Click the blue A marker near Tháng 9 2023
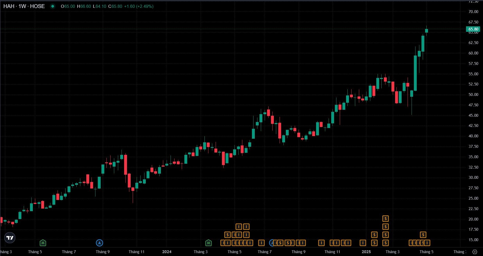This screenshot has height=256, width=483. (99, 243)
